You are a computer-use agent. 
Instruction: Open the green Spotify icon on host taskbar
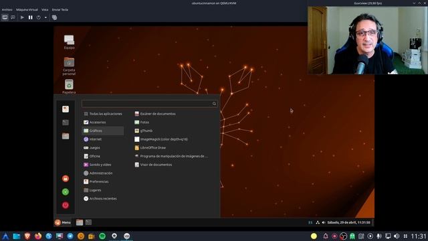[102, 236]
